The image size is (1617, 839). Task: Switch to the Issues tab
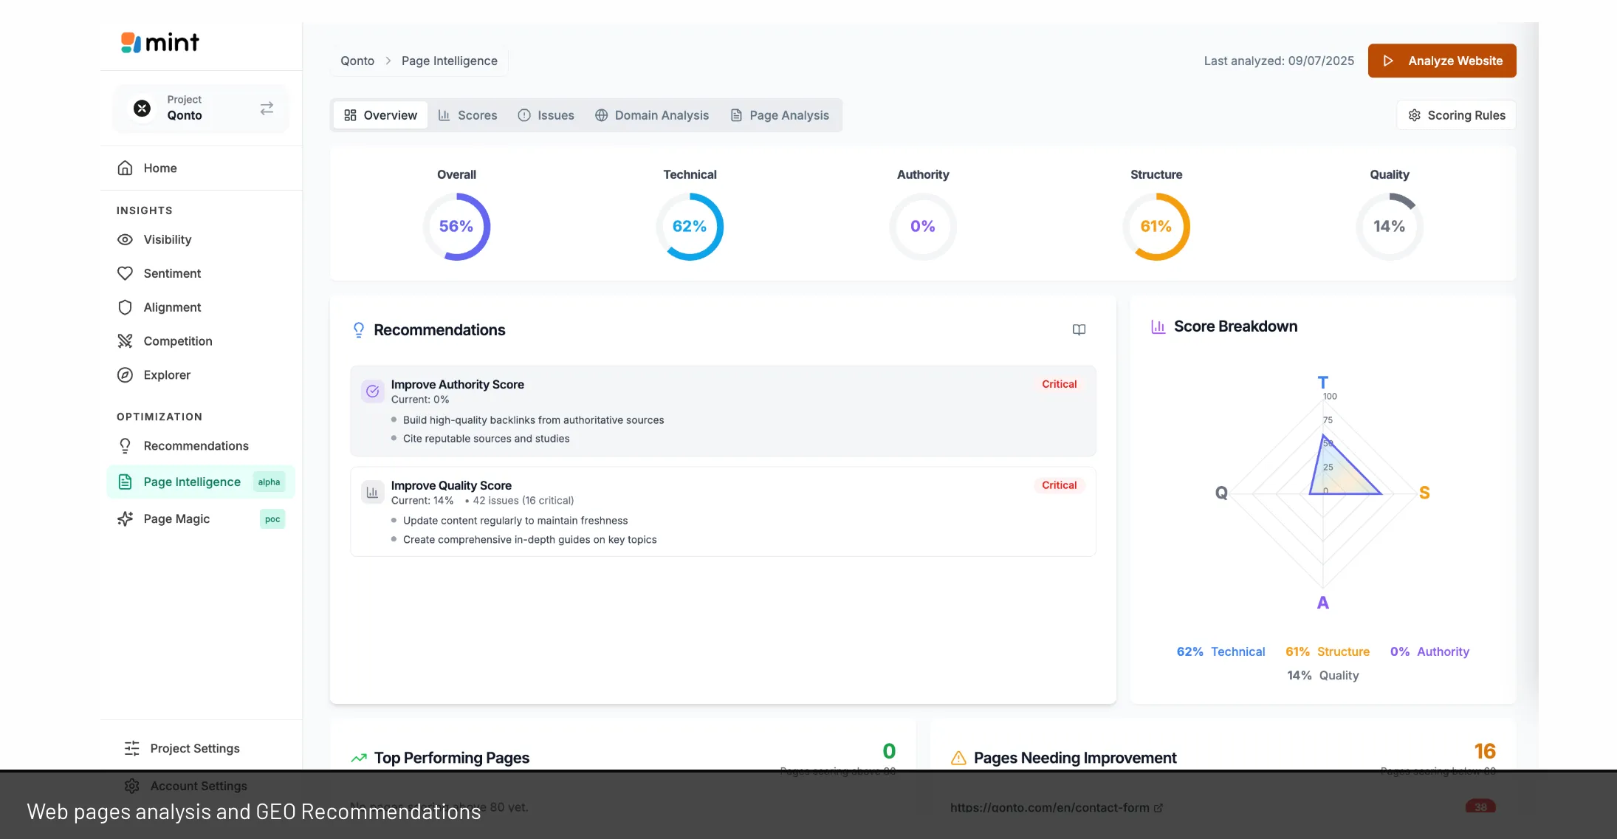[546, 115]
